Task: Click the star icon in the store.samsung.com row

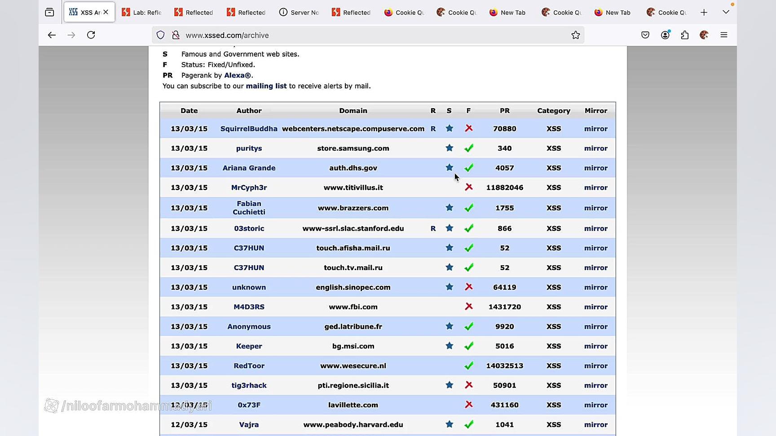Action: [449, 148]
